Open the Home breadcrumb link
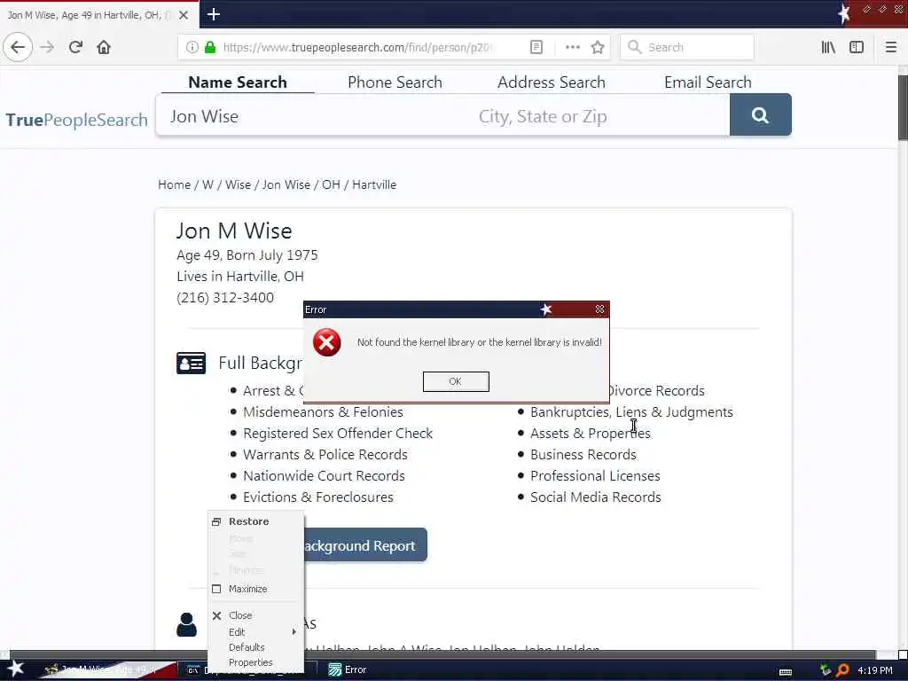The height and width of the screenshot is (681, 908). (175, 184)
